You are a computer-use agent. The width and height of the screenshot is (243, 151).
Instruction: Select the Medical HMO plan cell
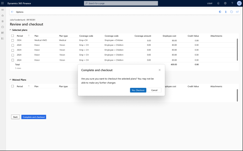pyautogui.click(x=41, y=40)
